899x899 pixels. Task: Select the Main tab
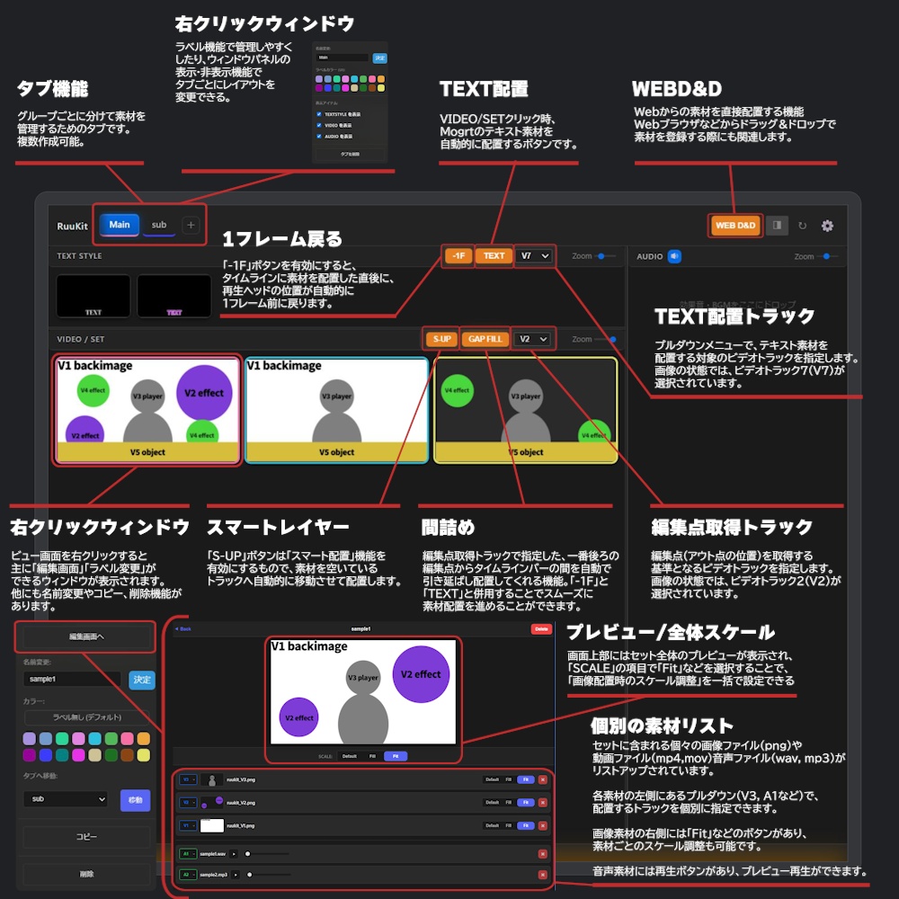(118, 225)
